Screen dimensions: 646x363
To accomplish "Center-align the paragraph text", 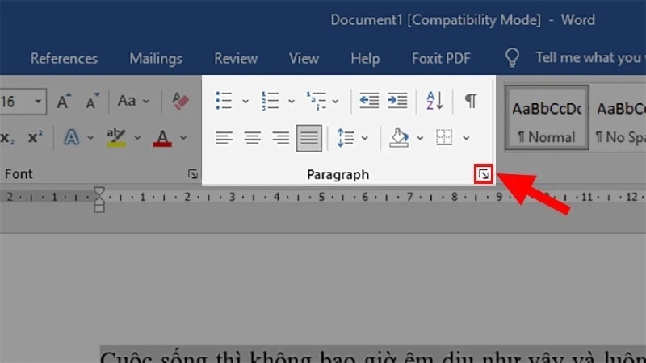I will point(252,138).
